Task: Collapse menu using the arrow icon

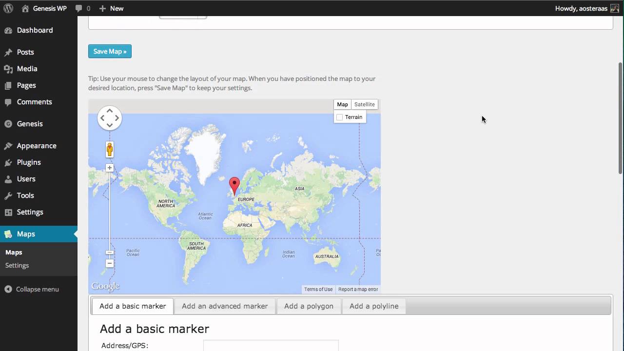Action: pos(8,289)
